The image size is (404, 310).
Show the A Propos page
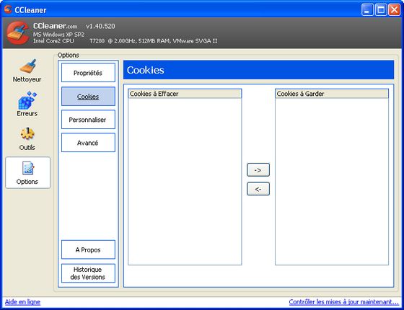pos(88,249)
